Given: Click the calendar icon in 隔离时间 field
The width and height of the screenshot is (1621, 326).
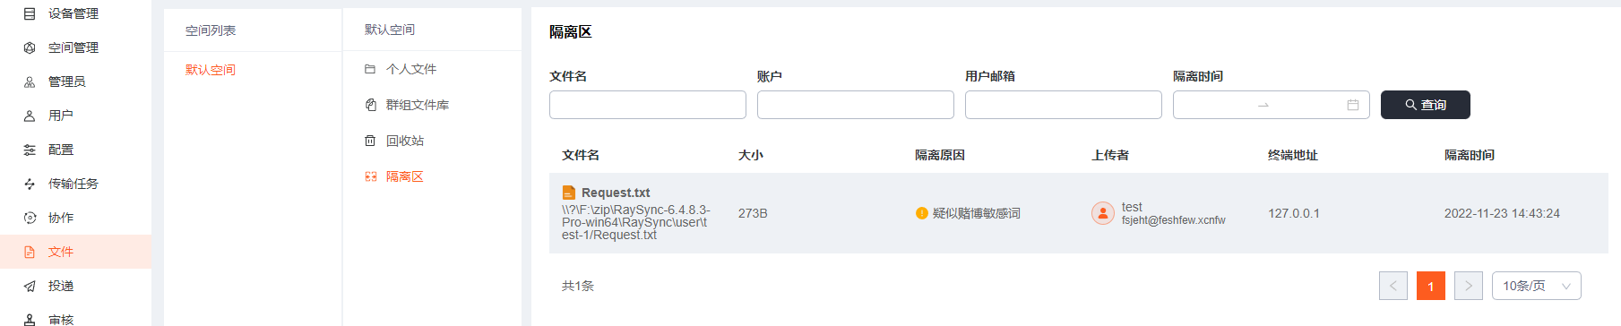Looking at the screenshot, I should [x=1353, y=105].
